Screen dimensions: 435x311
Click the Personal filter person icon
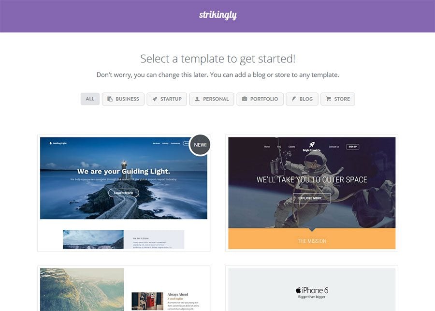point(197,99)
